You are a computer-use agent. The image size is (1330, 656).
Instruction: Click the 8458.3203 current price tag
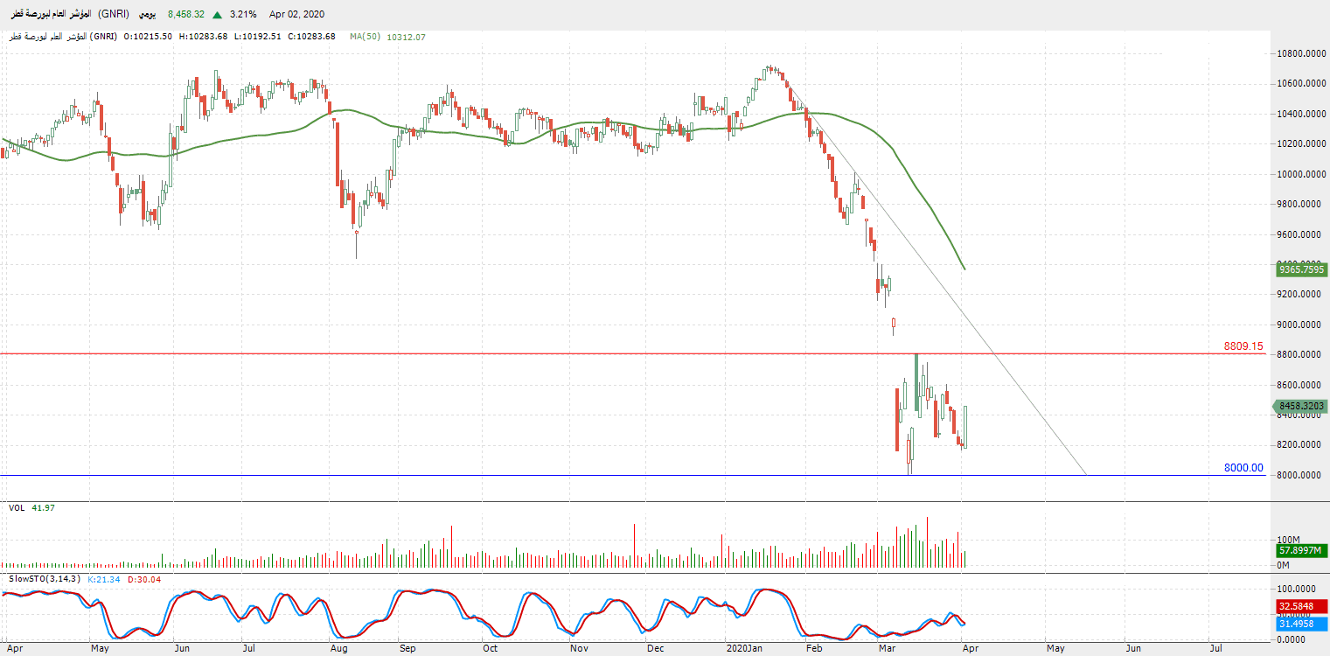(x=1302, y=406)
